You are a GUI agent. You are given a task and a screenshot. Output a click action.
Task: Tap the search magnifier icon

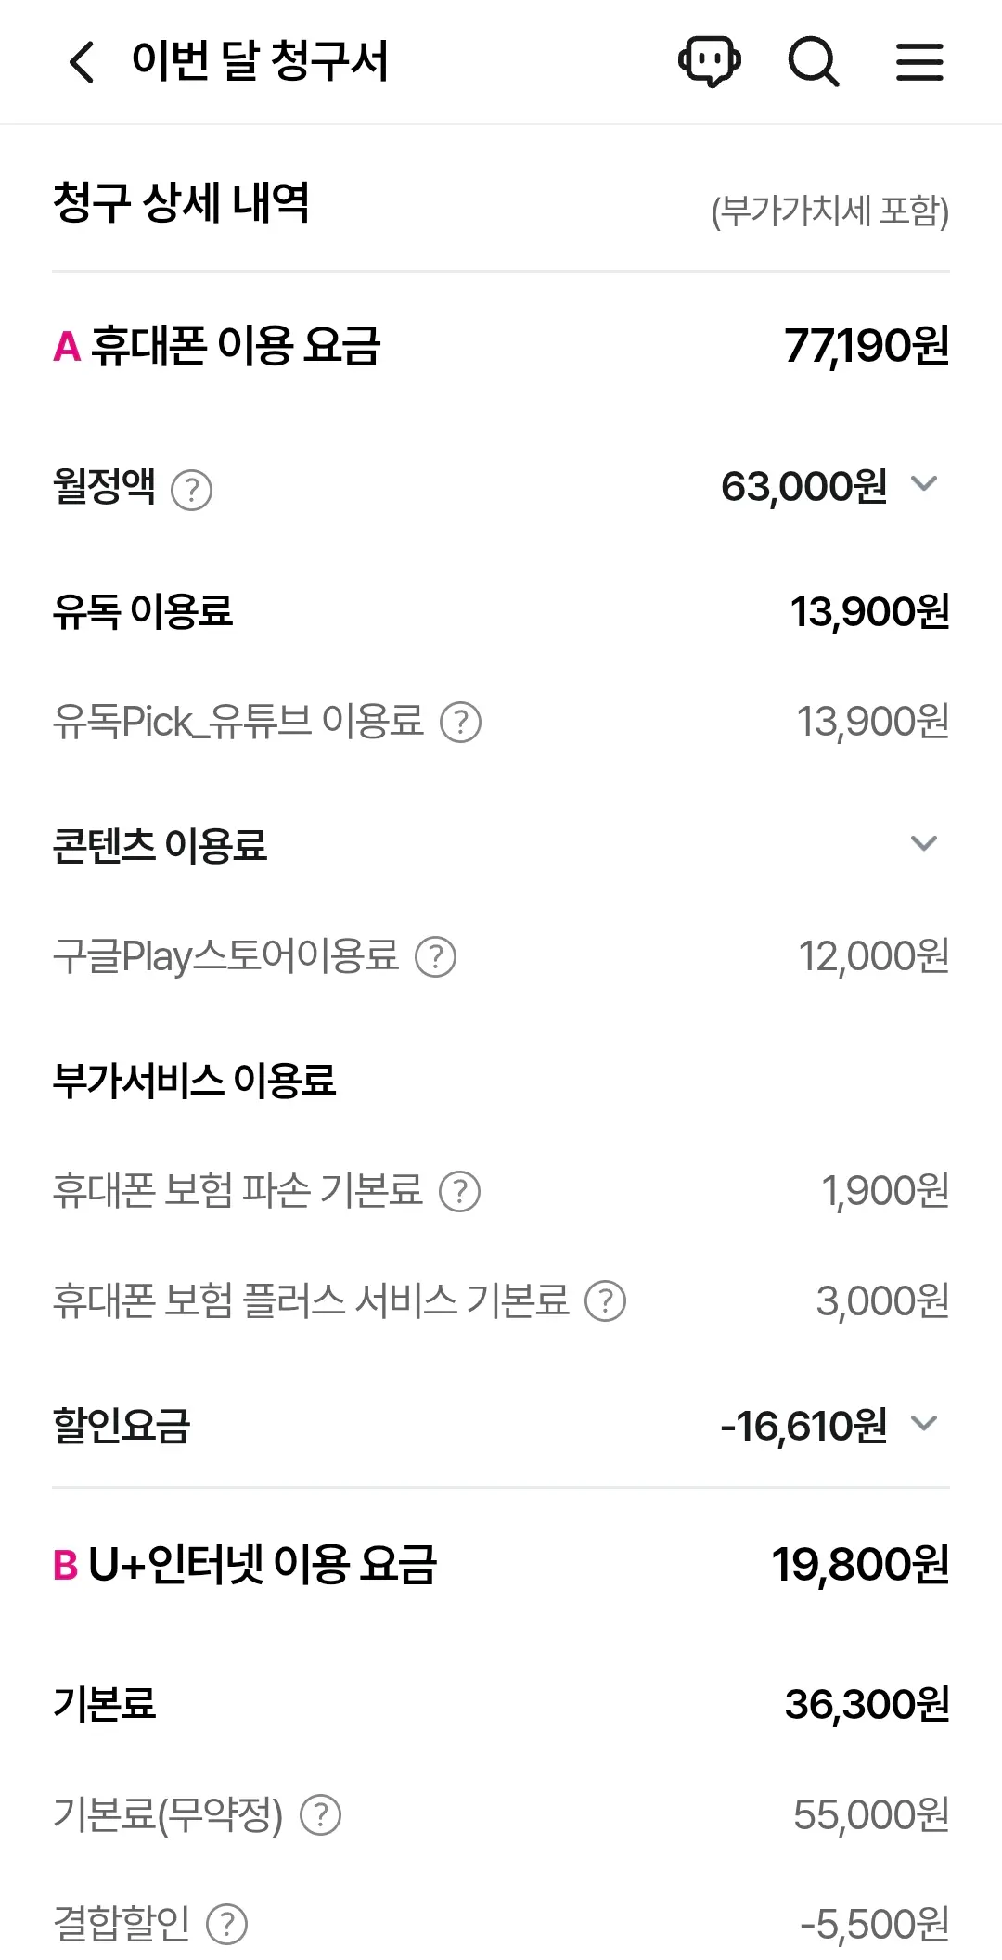(x=814, y=62)
